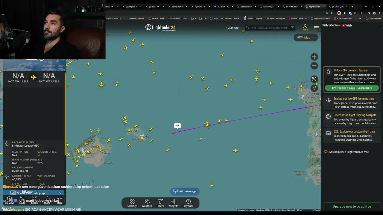This screenshot has width=383, height=215.
Task: Share the selected flight
Action: coord(47,200)
